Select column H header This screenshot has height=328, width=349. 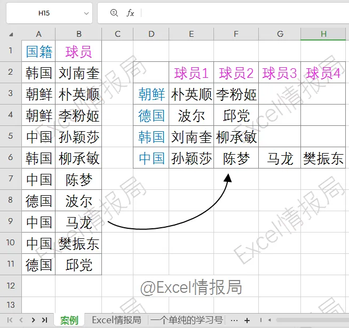click(323, 34)
